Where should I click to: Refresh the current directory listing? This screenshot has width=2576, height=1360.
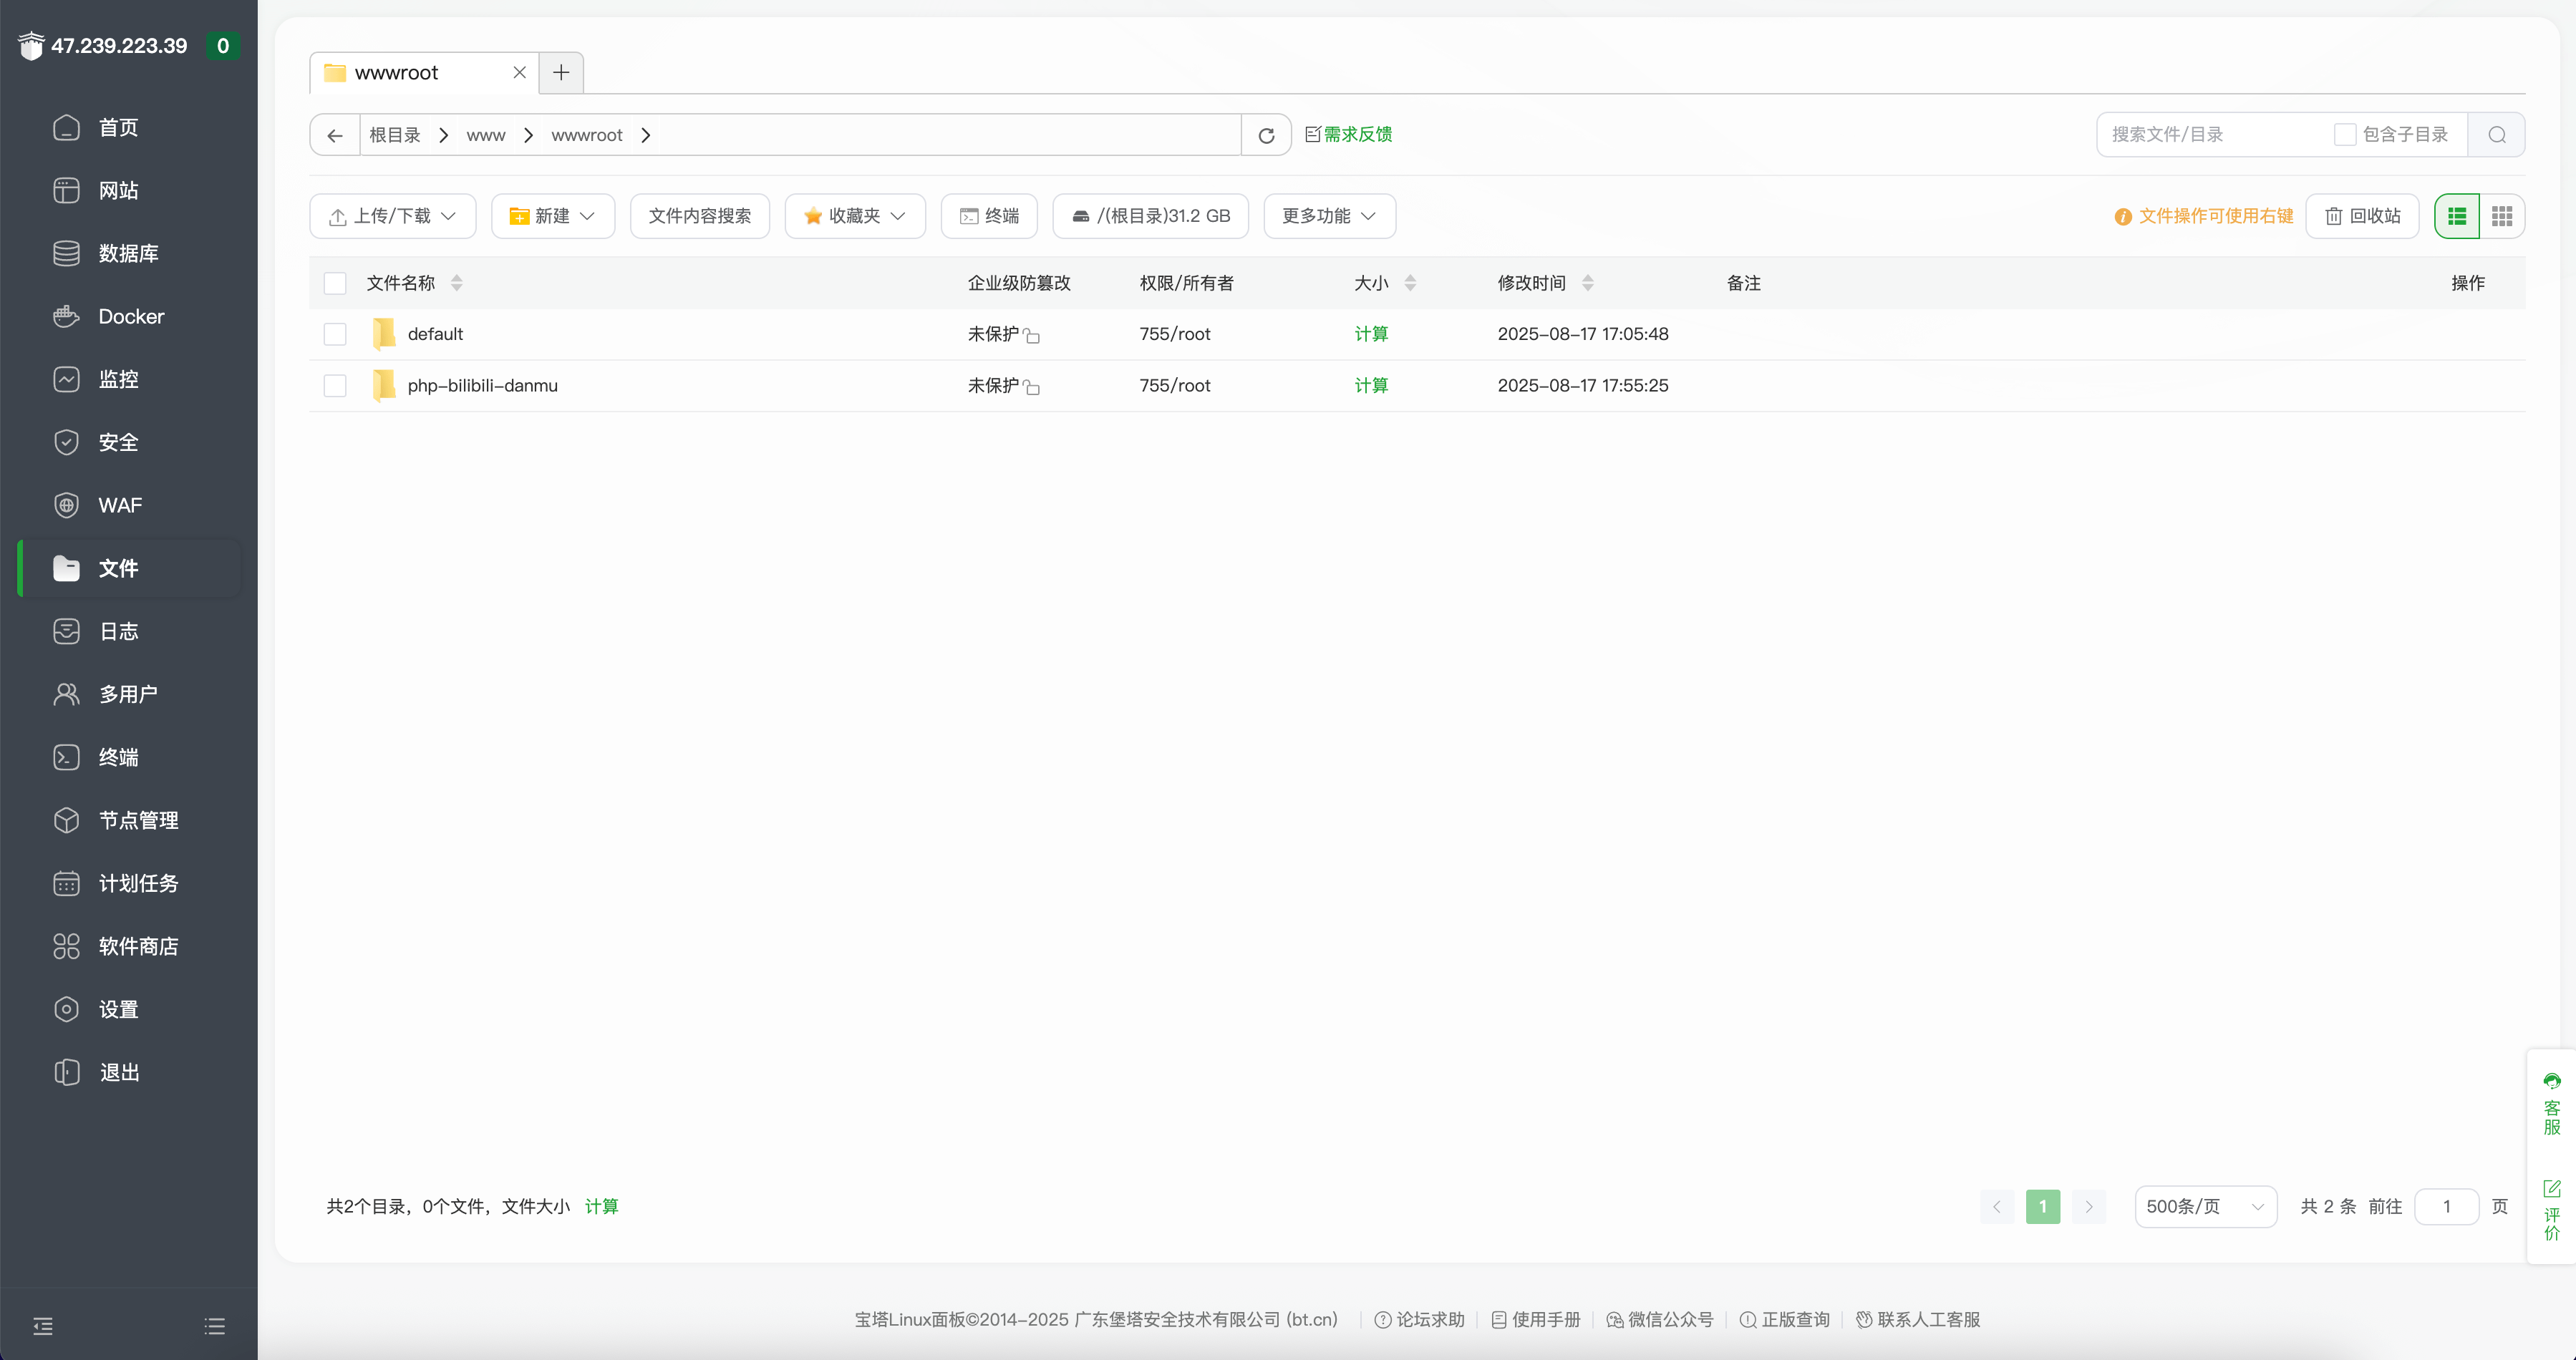point(1266,135)
